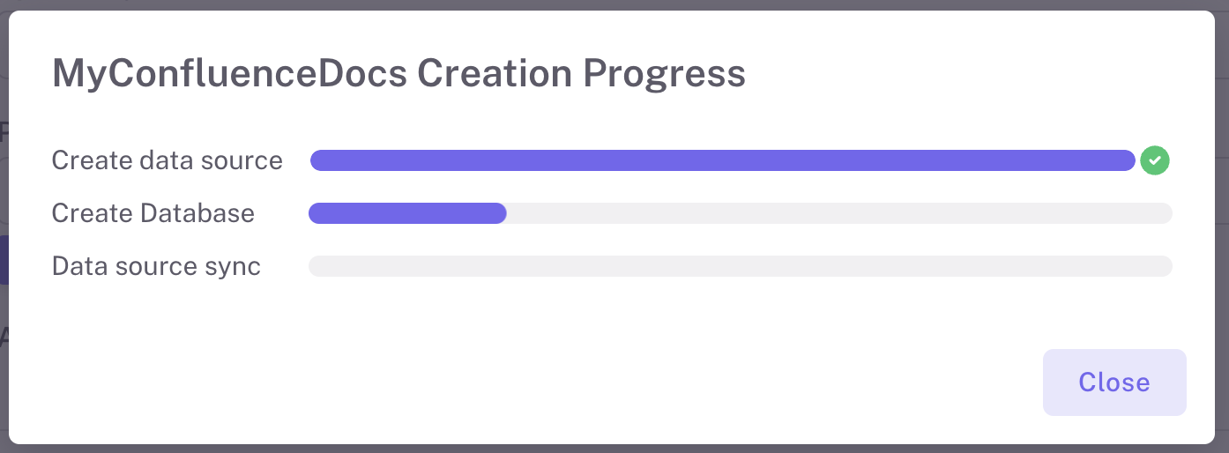Click the unfilled portion of Create Database bar

838,213
